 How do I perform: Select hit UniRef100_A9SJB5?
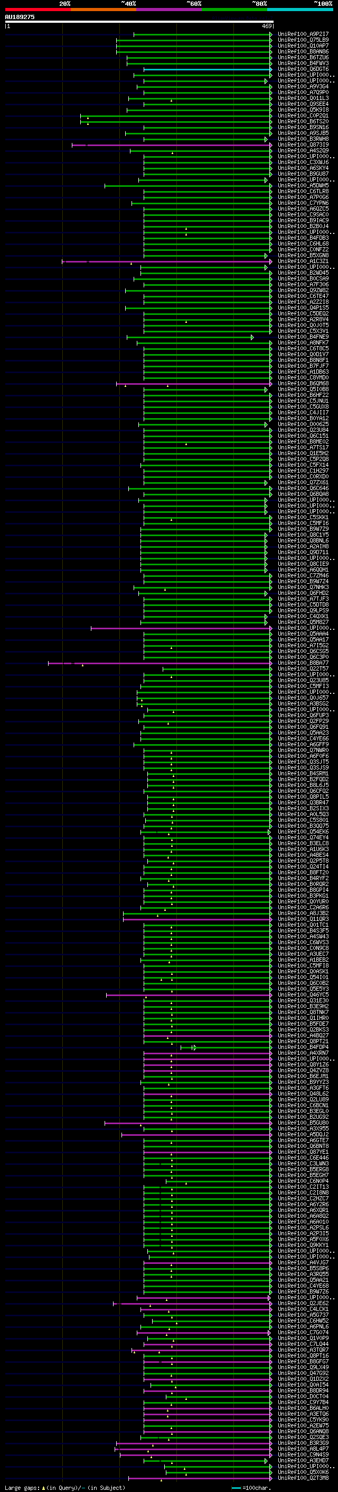tap(303, 133)
